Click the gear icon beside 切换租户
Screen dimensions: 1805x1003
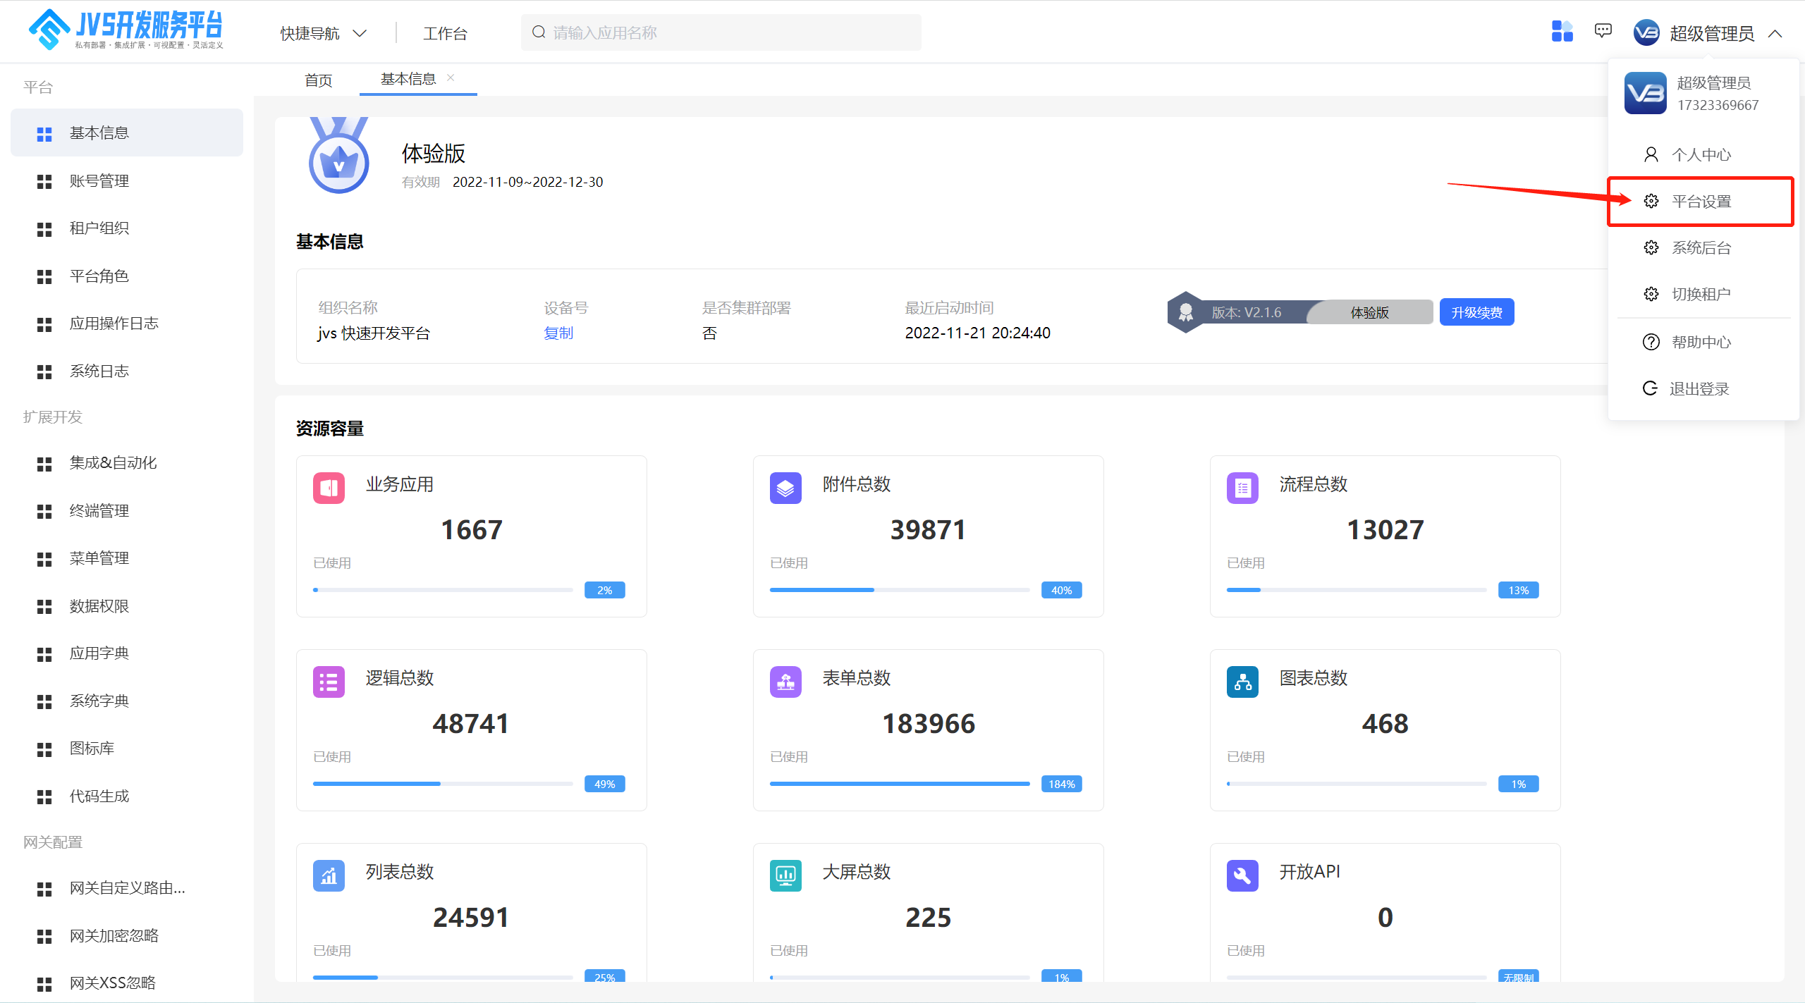pyautogui.click(x=1651, y=294)
